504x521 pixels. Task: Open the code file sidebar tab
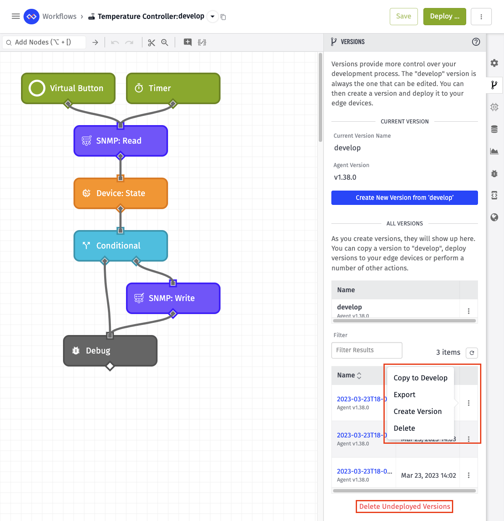click(494, 195)
